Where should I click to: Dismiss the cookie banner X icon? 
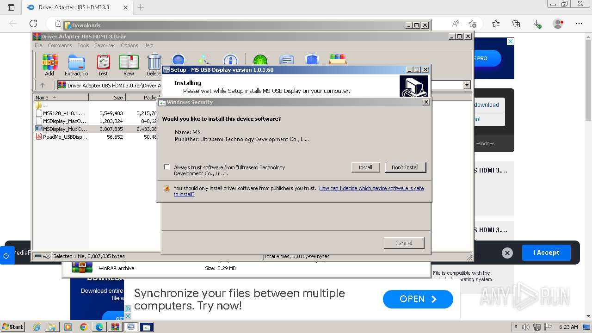pyautogui.click(x=507, y=253)
